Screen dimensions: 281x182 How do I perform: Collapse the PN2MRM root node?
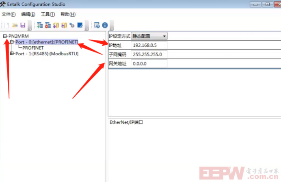(5, 36)
